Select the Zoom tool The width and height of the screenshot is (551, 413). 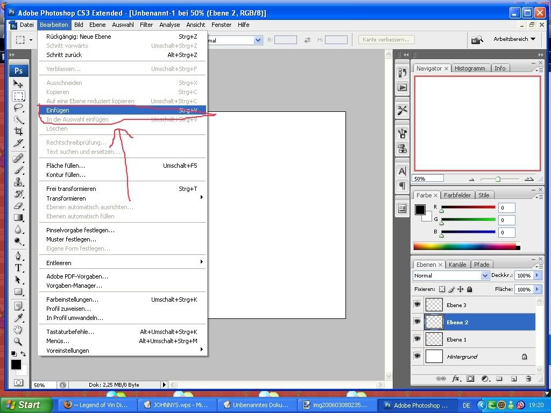pos(18,341)
